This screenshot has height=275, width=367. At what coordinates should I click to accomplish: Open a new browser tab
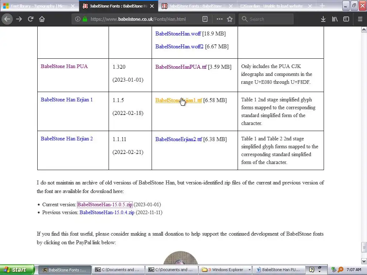coord(322,6)
